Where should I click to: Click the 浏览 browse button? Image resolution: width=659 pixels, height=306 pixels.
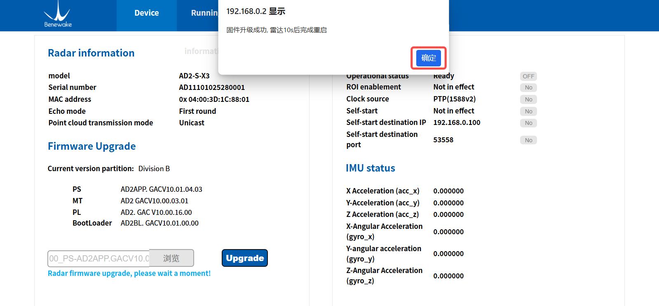[171, 258]
